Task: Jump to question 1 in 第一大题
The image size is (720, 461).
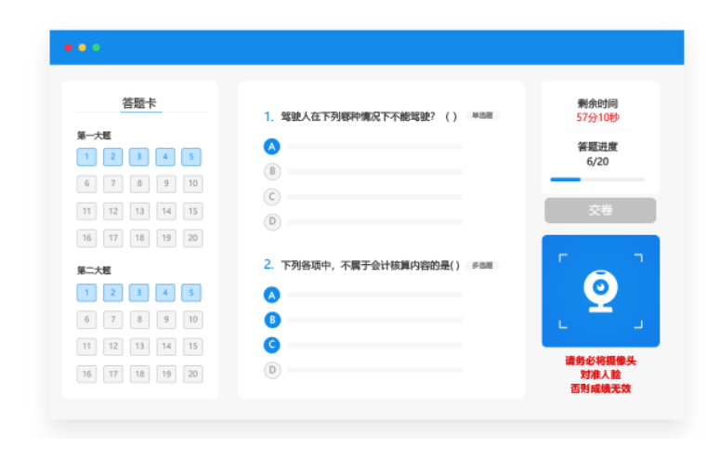Action: tap(86, 157)
